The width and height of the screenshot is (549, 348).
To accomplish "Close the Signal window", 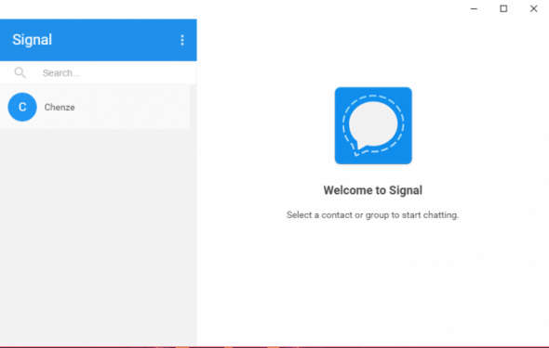I will pos(533,8).
